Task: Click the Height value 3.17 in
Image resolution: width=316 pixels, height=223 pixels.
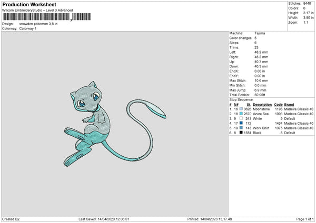Action: (x=308, y=13)
